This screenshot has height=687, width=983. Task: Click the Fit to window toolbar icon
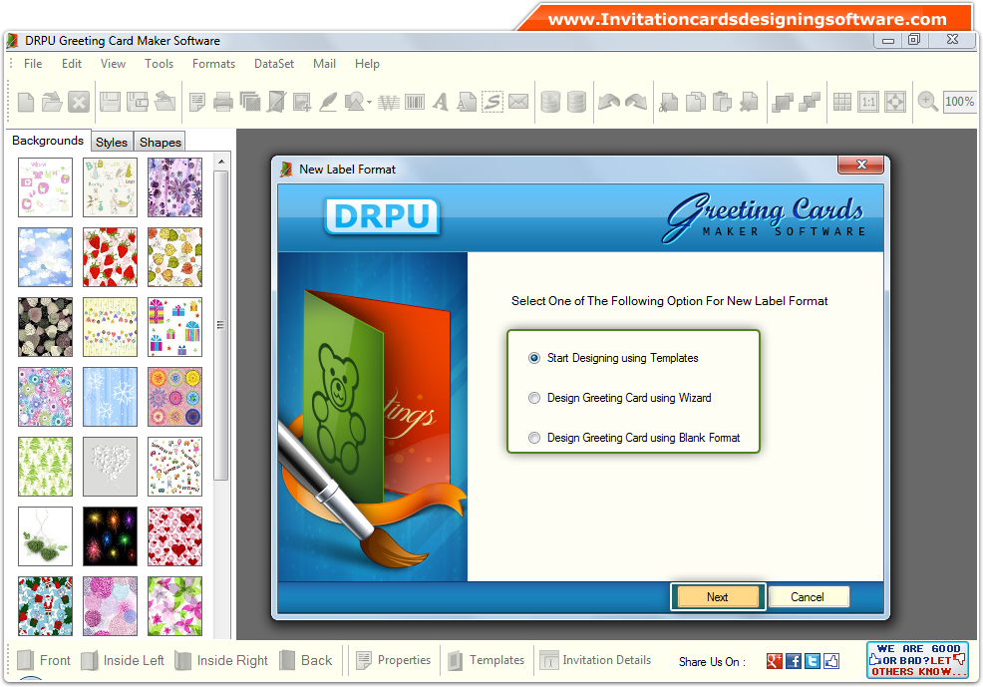point(895,102)
